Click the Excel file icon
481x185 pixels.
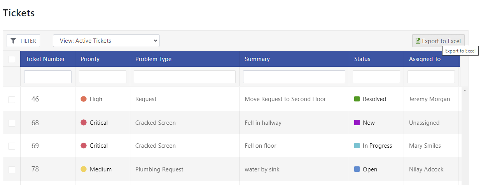point(418,41)
